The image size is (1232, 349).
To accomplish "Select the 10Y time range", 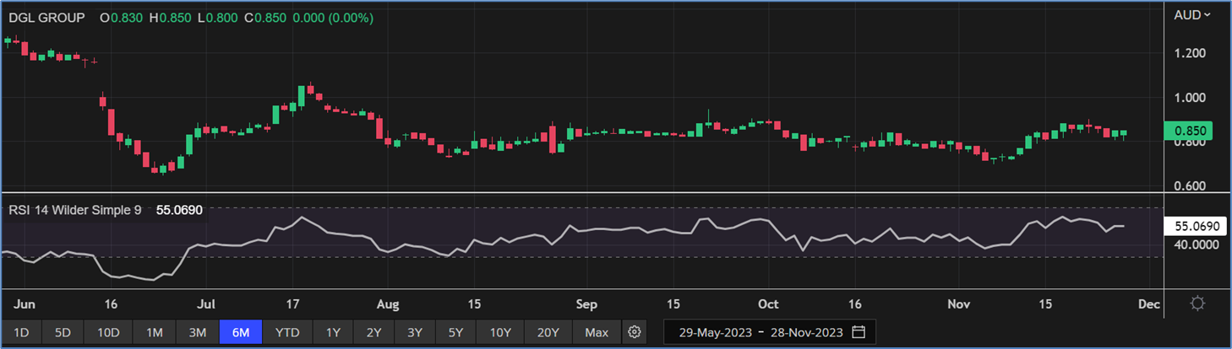I will pos(500,332).
